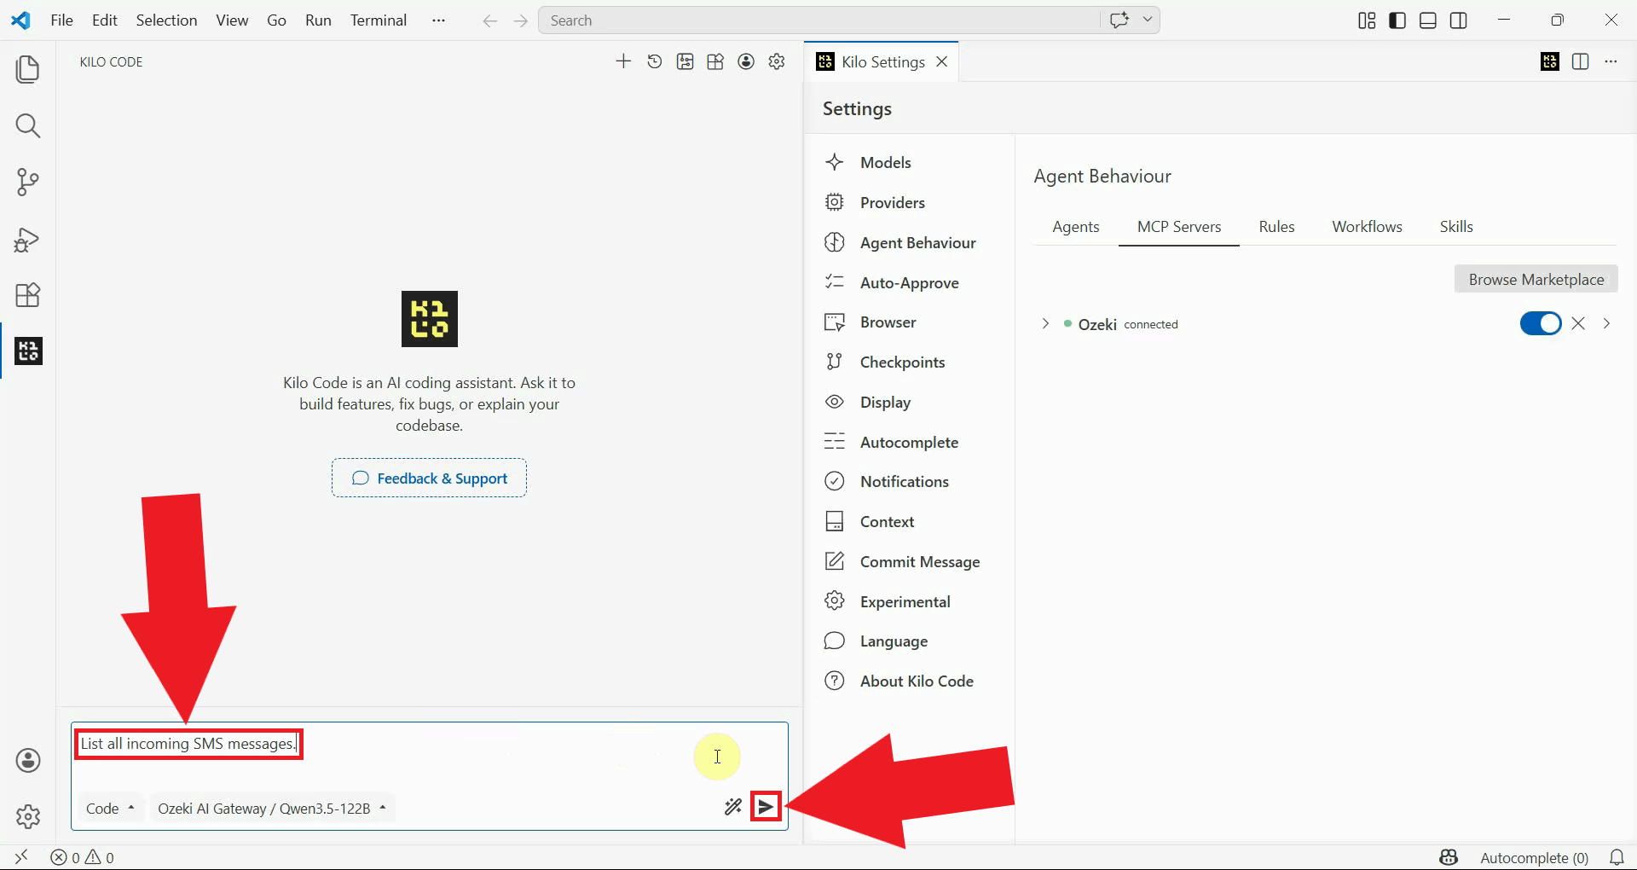Screen dimensions: 1637x870
Task: Open the remote window indicator in the status bar
Action: pyautogui.click(x=21, y=856)
